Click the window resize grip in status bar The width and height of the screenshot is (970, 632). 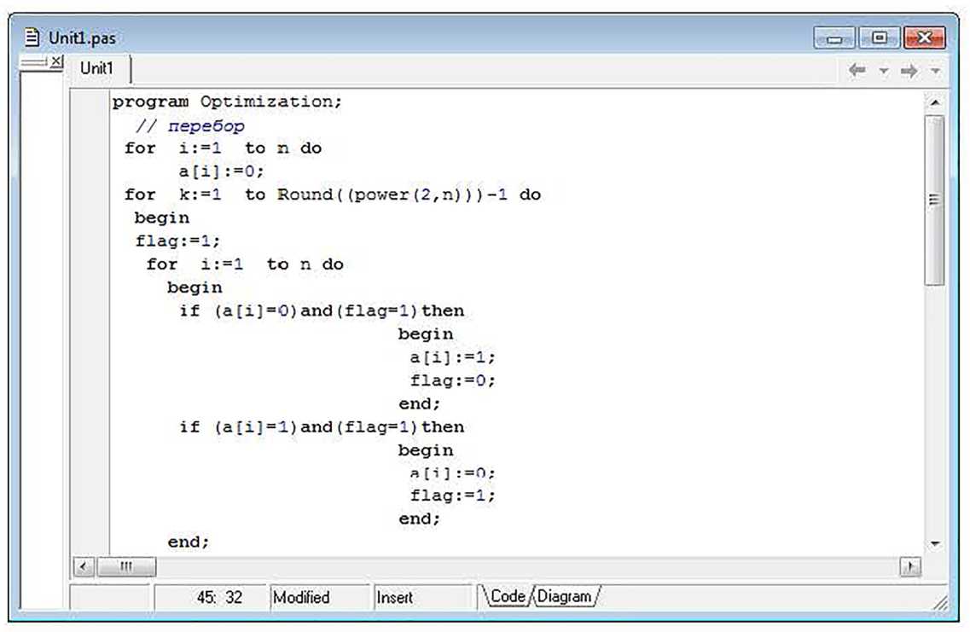pos(939,603)
